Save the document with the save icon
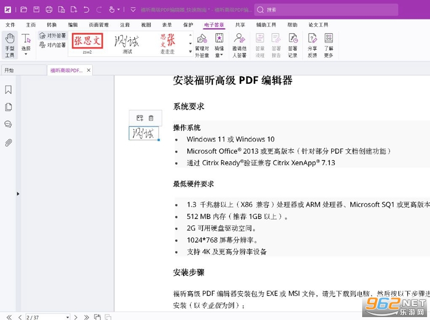The height and width of the screenshot is (320, 430). tap(36, 10)
